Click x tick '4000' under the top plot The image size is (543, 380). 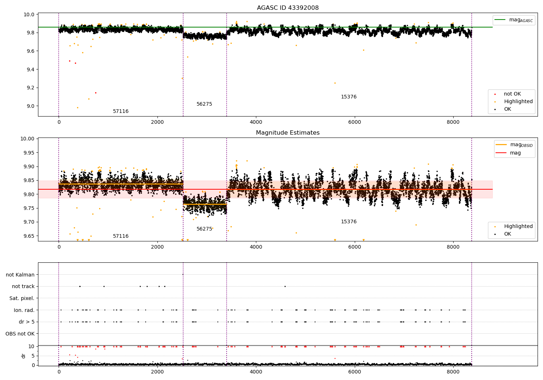(x=256, y=122)
